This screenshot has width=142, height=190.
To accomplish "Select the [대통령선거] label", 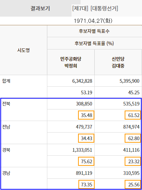I will [x=104, y=8].
